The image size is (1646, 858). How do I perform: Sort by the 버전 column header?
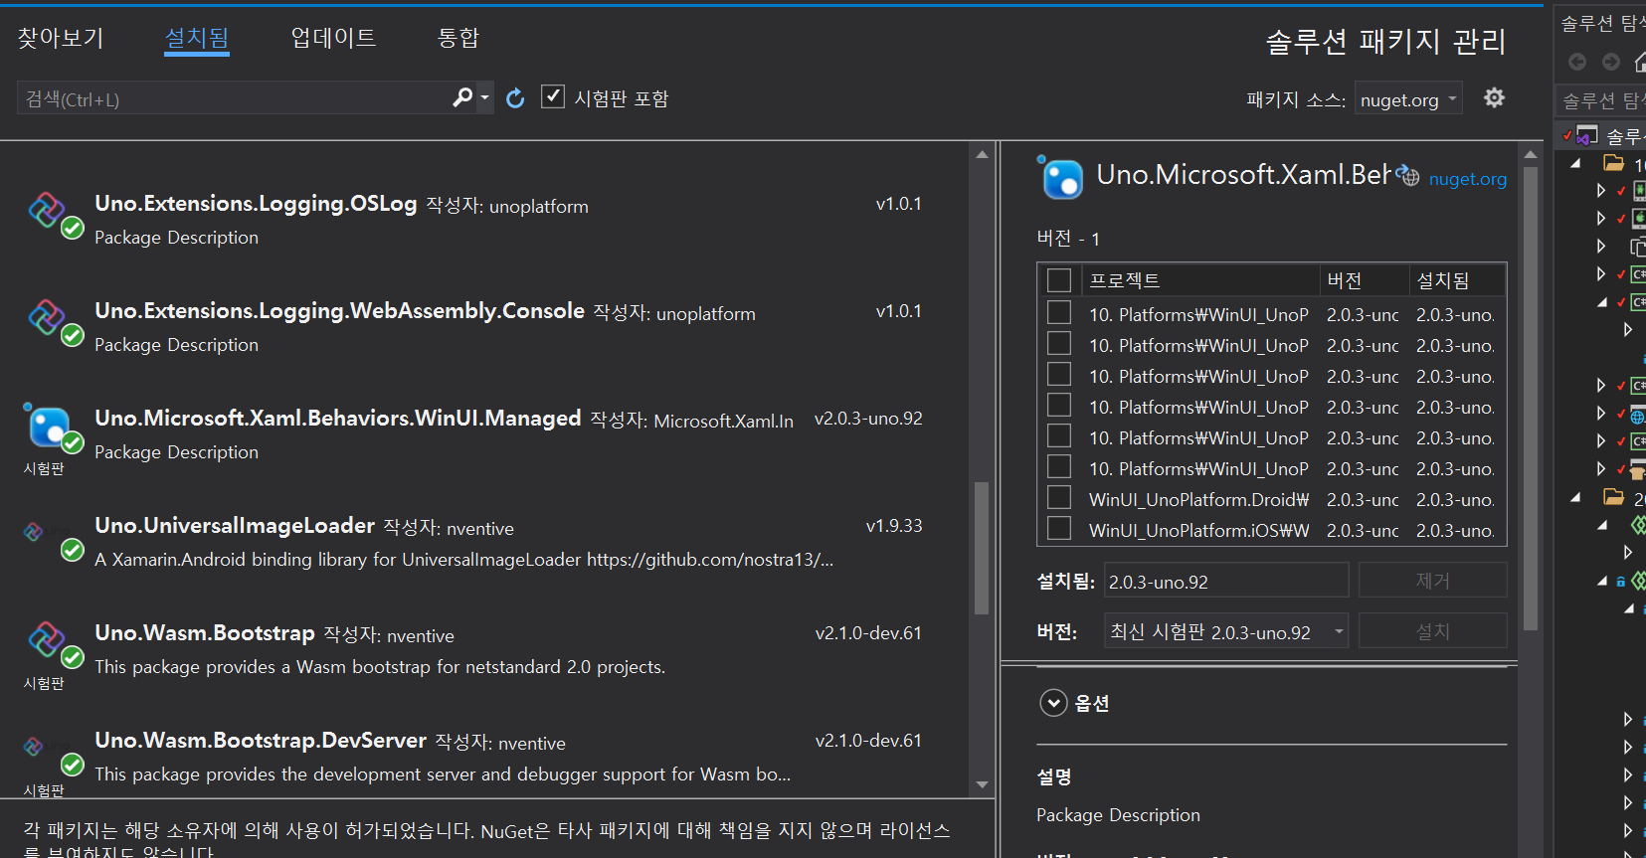1365,280
